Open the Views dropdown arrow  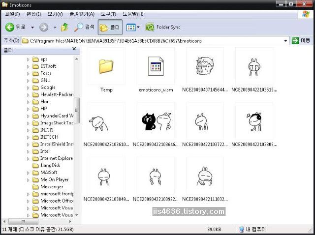[x=138, y=27]
